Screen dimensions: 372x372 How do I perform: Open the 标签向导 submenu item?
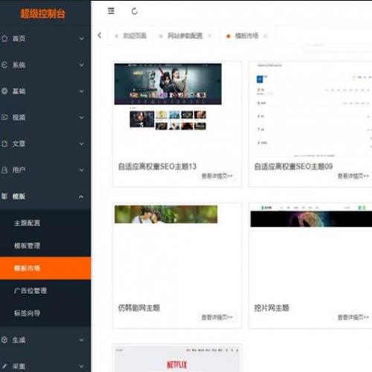click(x=45, y=313)
